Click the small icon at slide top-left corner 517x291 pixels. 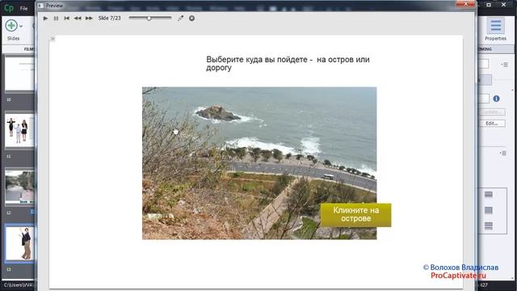[53, 39]
